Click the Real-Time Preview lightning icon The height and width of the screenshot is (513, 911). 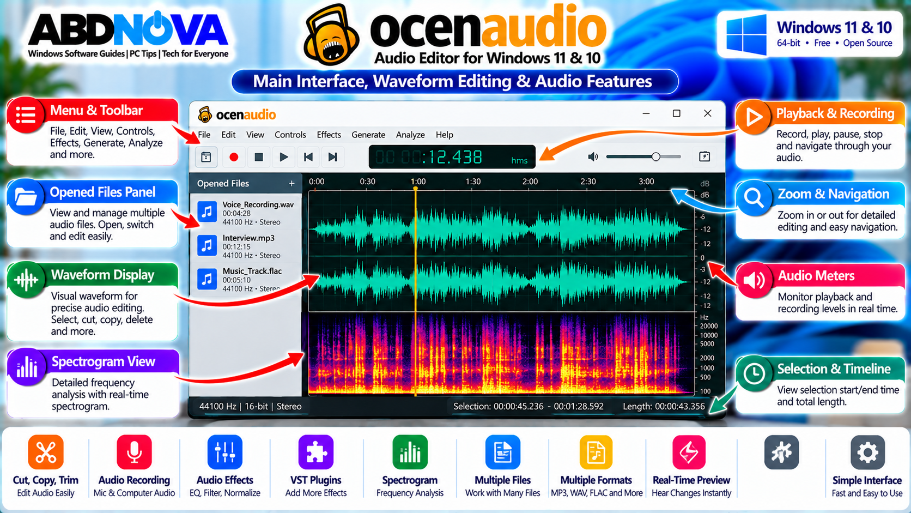click(689, 452)
